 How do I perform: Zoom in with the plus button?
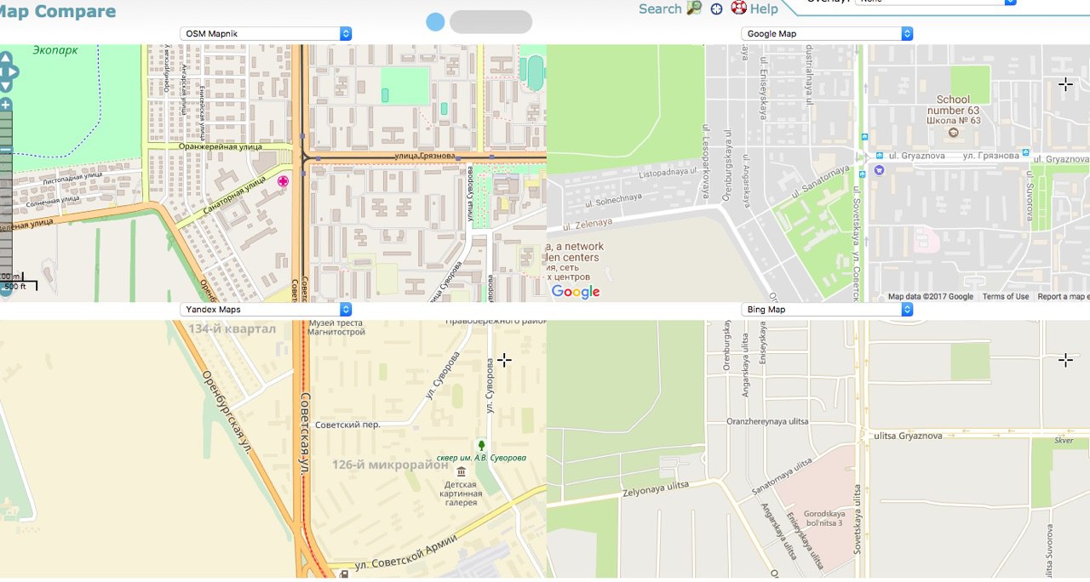tap(6, 106)
